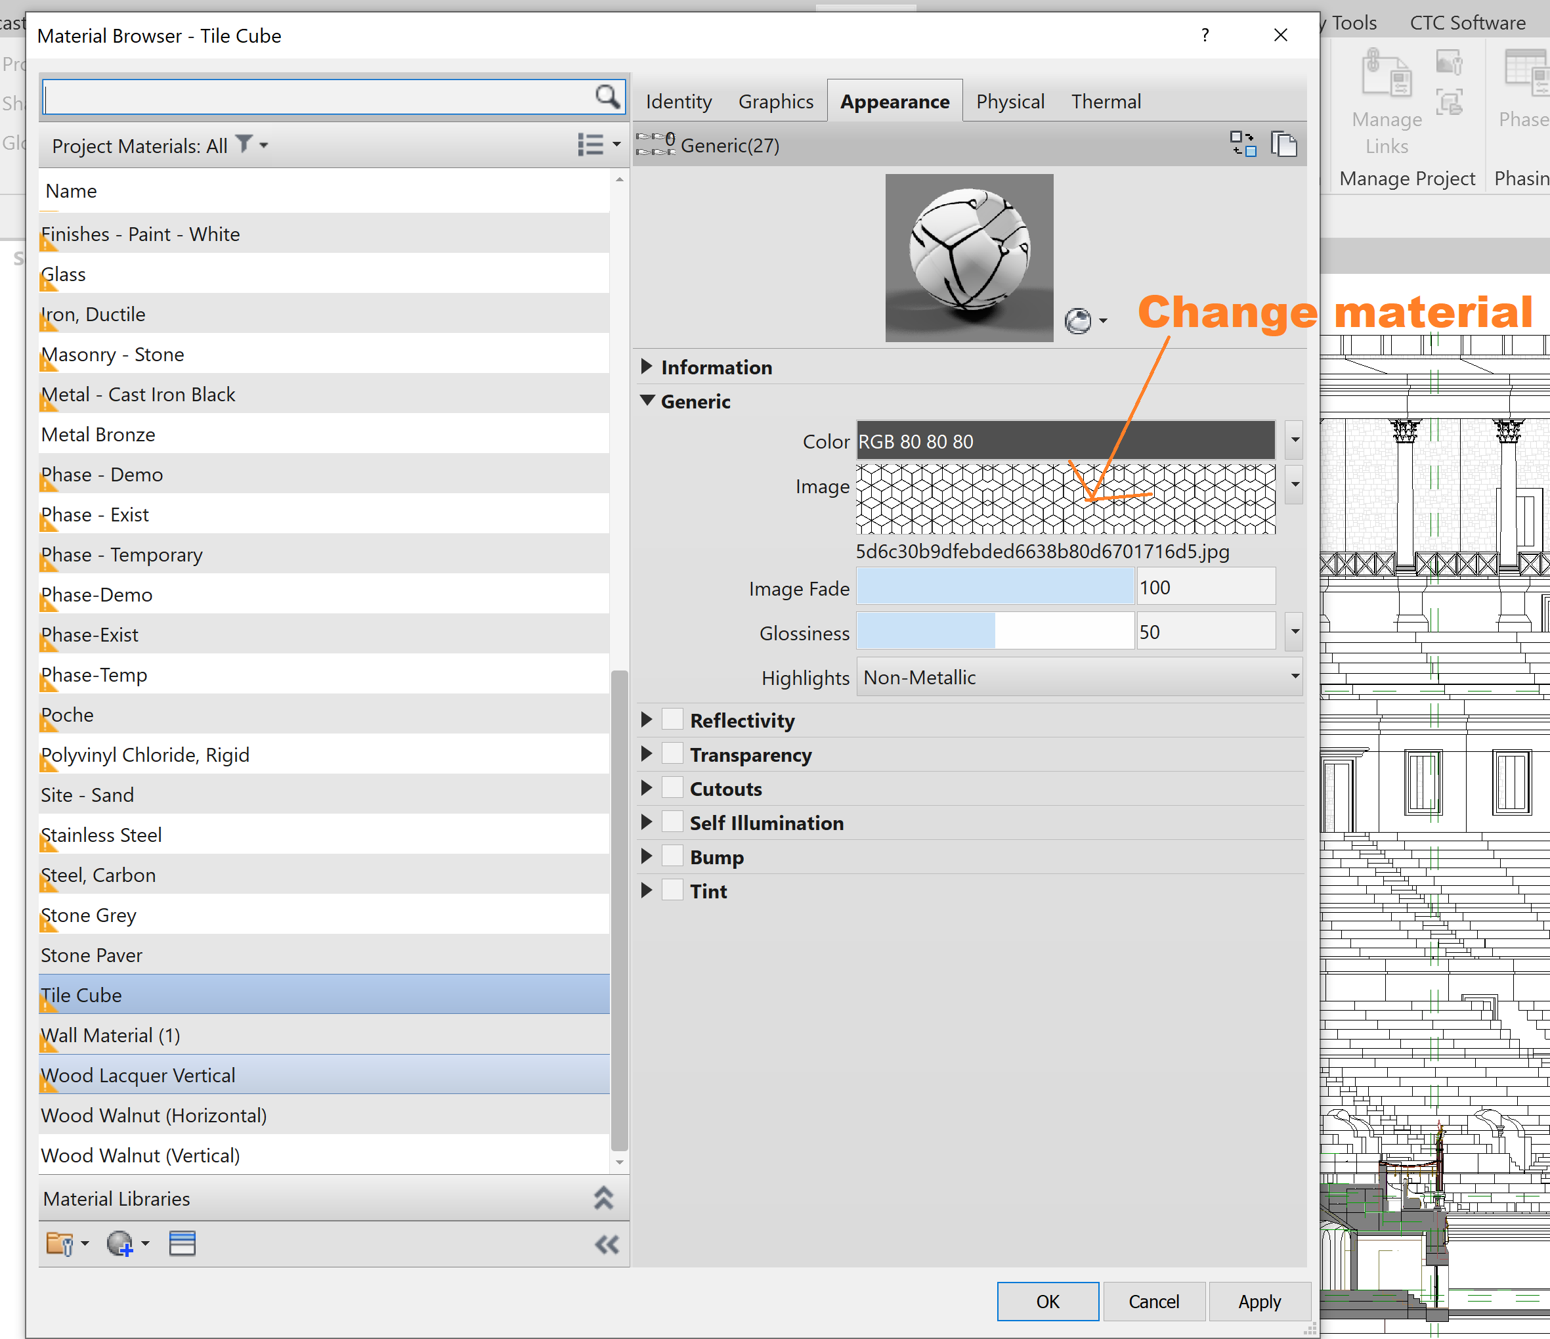Check the Bump option
The width and height of the screenshot is (1550, 1339).
pos(672,856)
